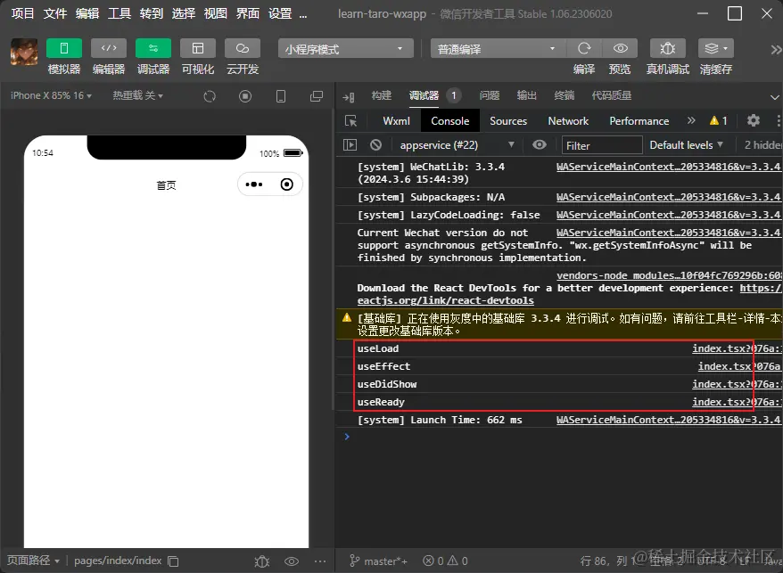Click the clear console icon
This screenshot has width=783, height=573.
(376, 144)
